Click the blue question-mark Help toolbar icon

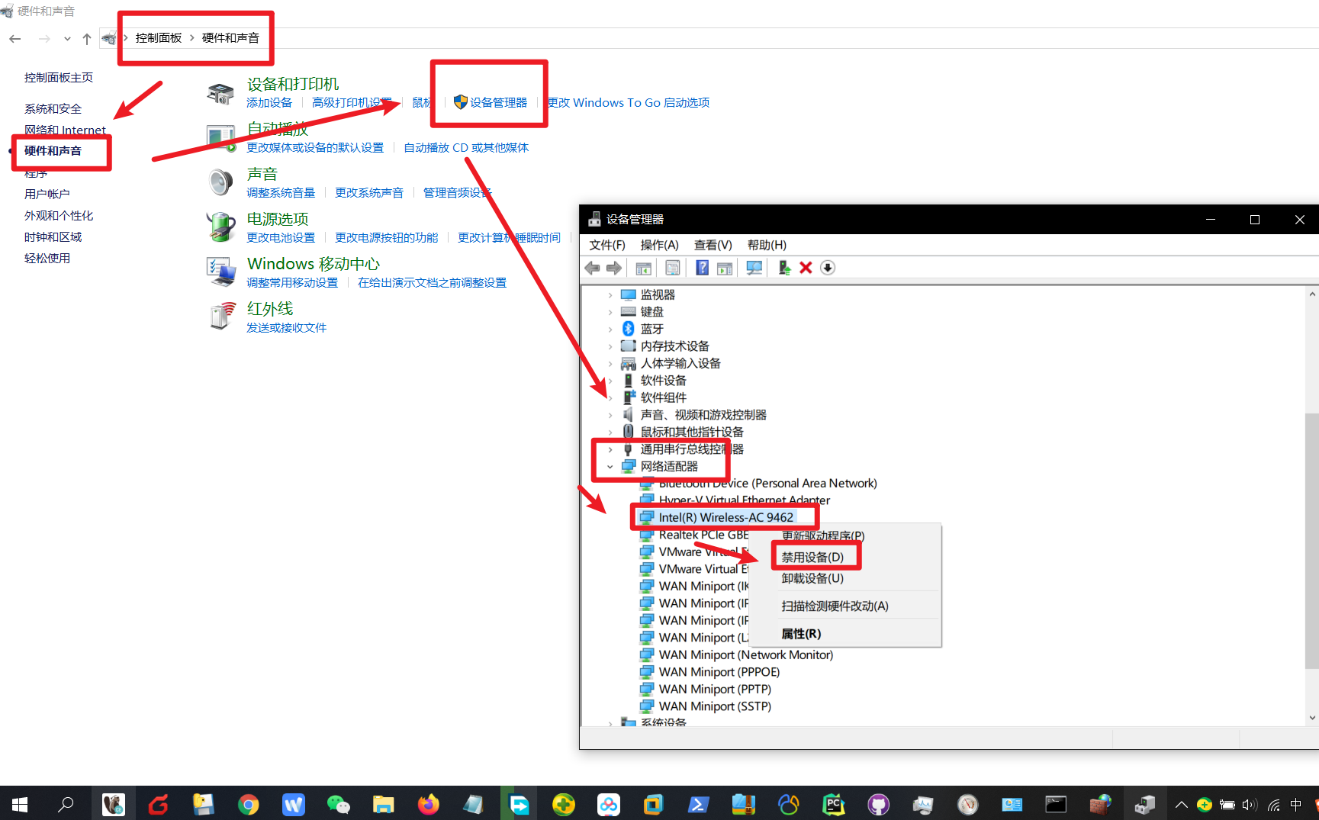pos(703,268)
